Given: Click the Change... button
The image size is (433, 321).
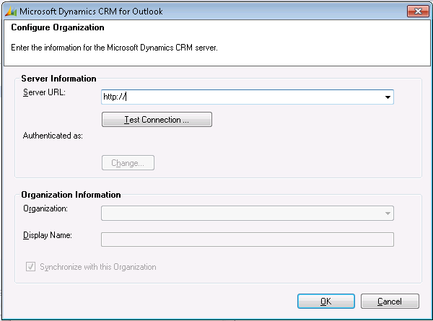Looking at the screenshot, I should coord(128,163).
